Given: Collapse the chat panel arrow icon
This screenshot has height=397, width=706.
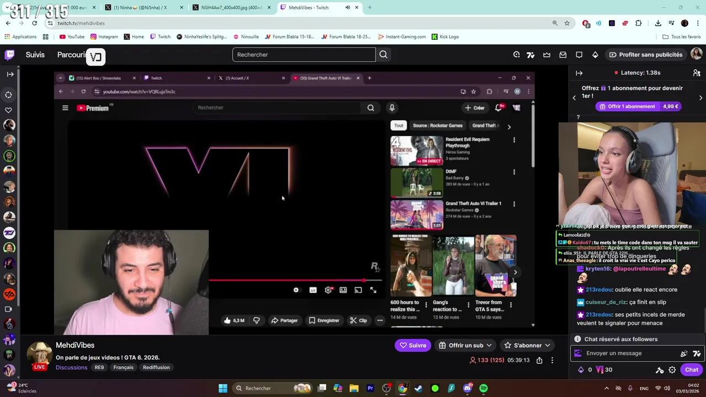Looking at the screenshot, I should tap(579, 73).
